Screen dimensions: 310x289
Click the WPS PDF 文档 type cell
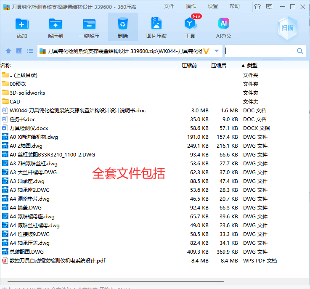pyautogui.click(x=260, y=260)
